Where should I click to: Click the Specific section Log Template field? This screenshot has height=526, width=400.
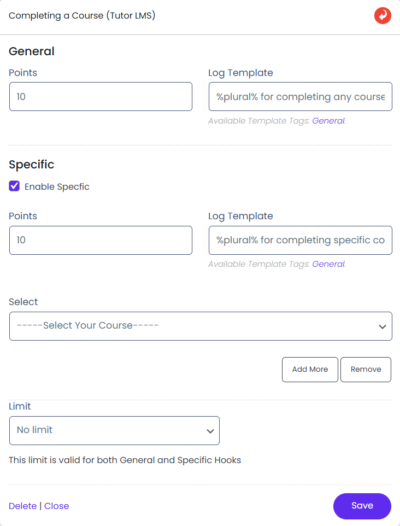coord(300,240)
